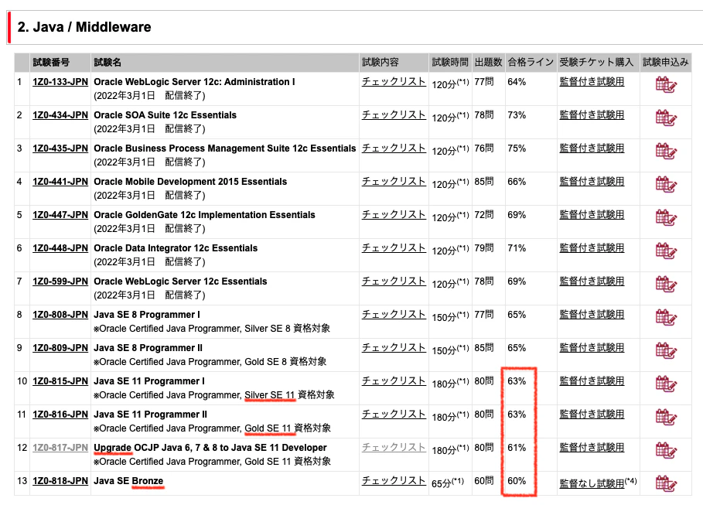Buy 監督付き試験用 ticket for 1Z0-434-JPN
703x505 pixels.
point(592,114)
